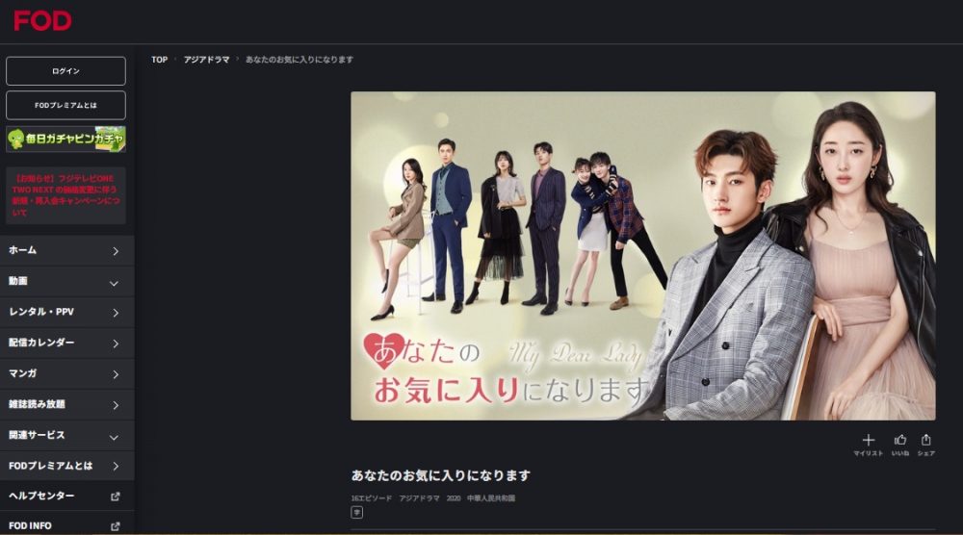Click the ログイン button
The image size is (963, 535).
coord(65,71)
